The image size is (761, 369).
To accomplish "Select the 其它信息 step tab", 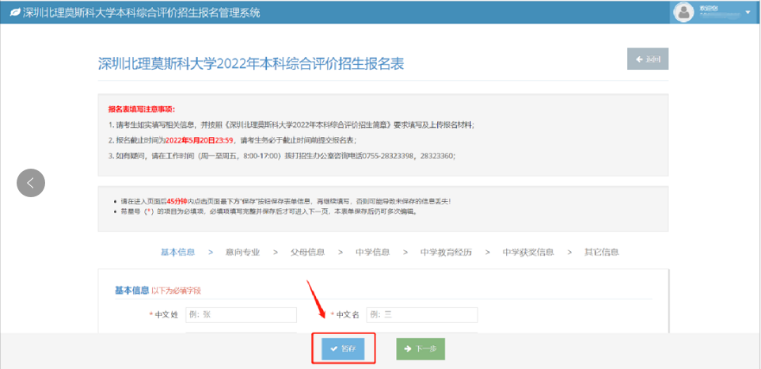I will (602, 252).
